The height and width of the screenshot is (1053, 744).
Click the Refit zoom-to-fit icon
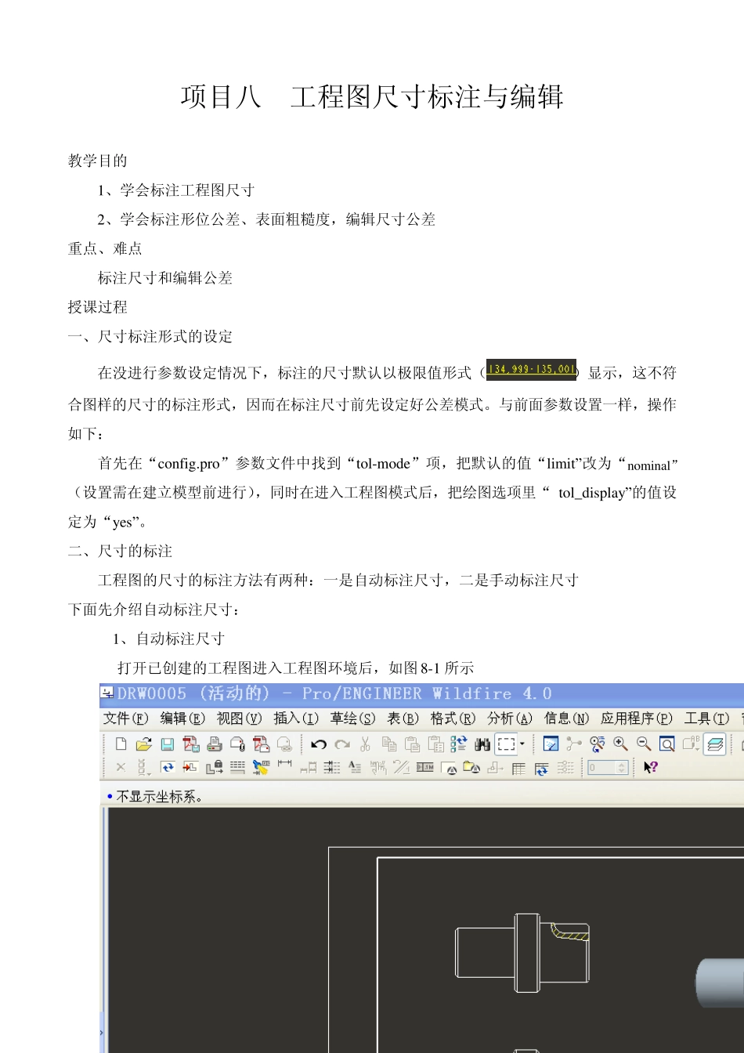pos(666,744)
